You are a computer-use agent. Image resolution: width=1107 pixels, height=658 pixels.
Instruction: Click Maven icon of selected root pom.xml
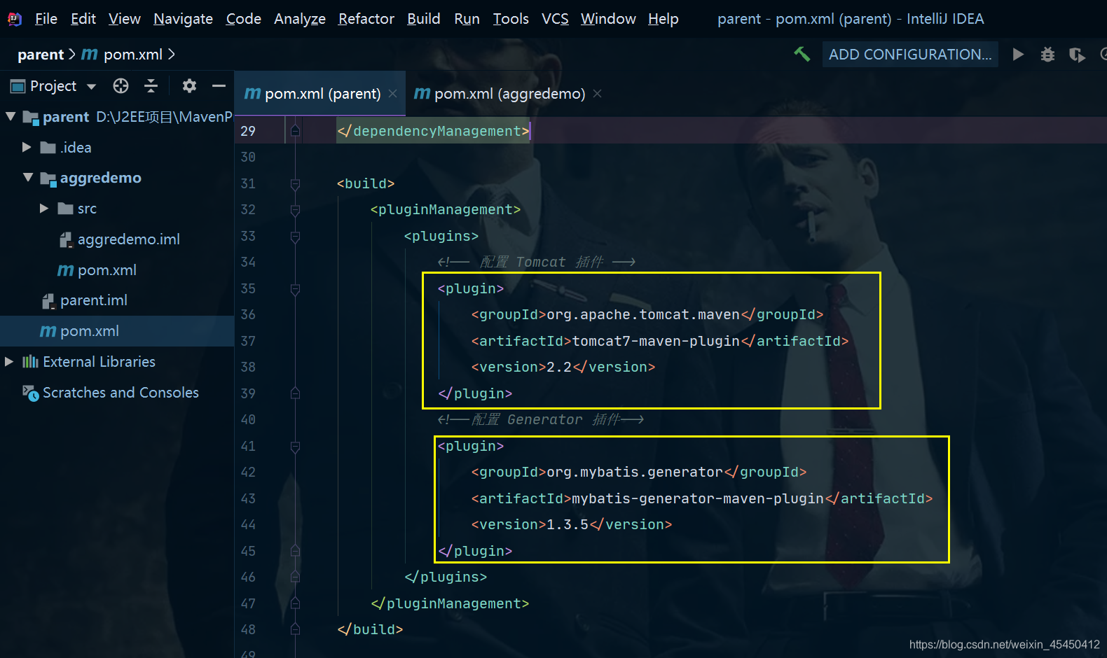coord(48,331)
